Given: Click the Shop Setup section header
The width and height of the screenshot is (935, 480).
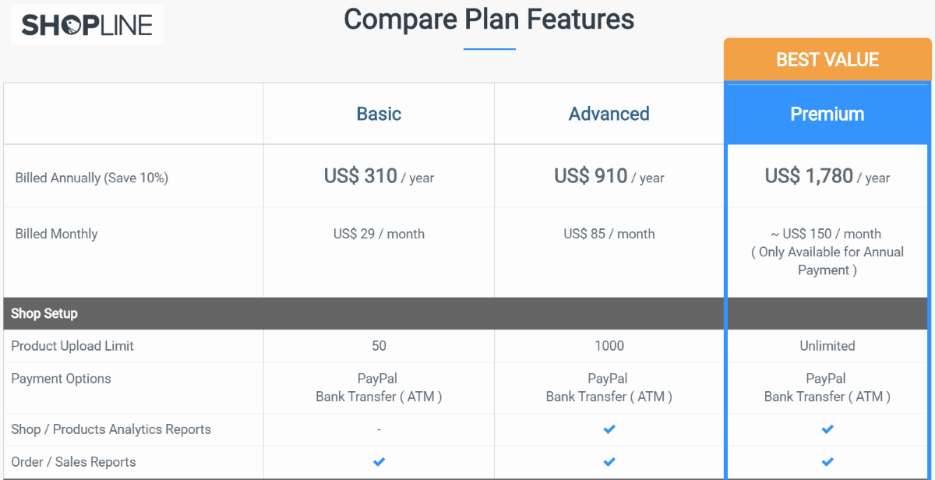Looking at the screenshot, I should point(44,313).
